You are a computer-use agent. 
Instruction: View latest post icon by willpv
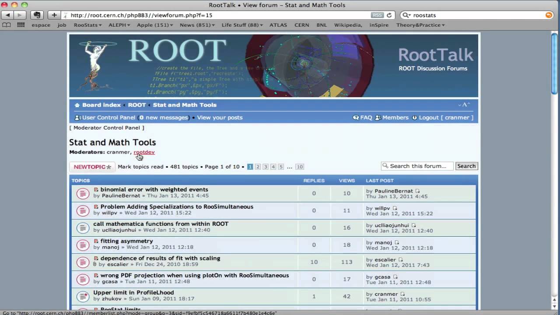click(x=395, y=208)
